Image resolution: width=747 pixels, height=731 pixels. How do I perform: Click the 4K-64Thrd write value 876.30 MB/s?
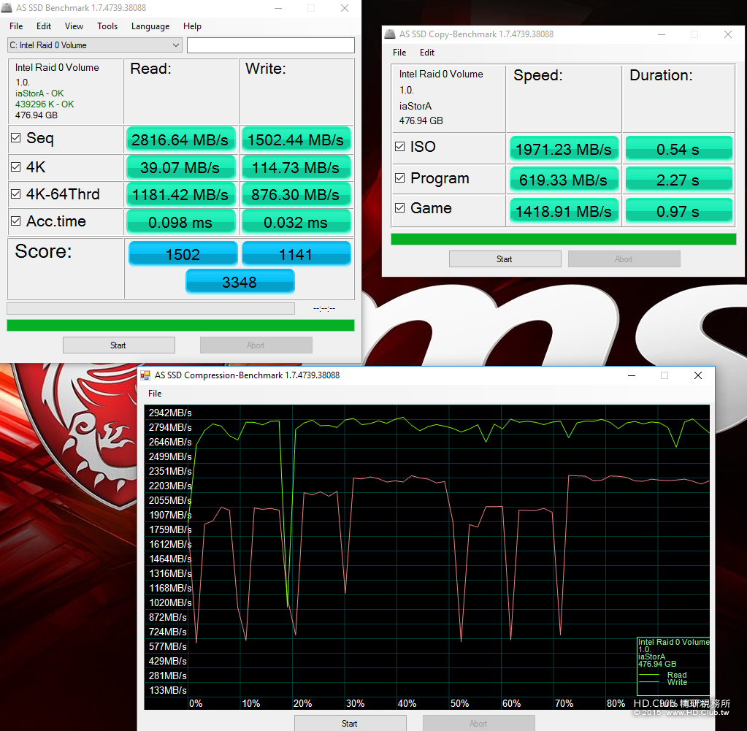[296, 195]
